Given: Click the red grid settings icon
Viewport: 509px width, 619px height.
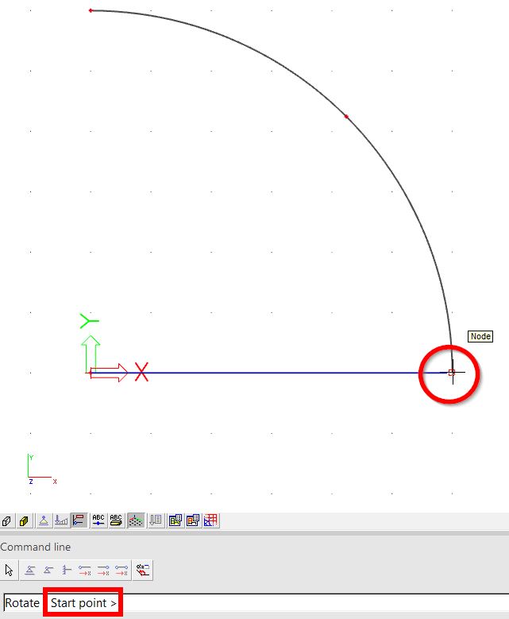Looking at the screenshot, I should 210,521.
